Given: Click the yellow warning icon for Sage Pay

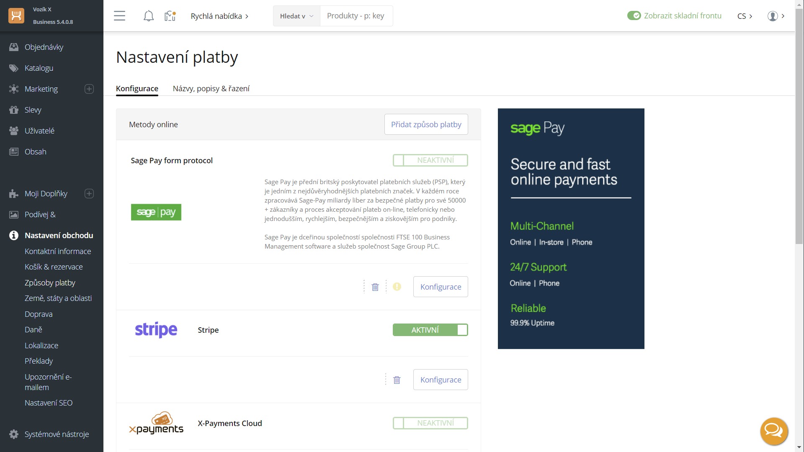Looking at the screenshot, I should (x=397, y=287).
